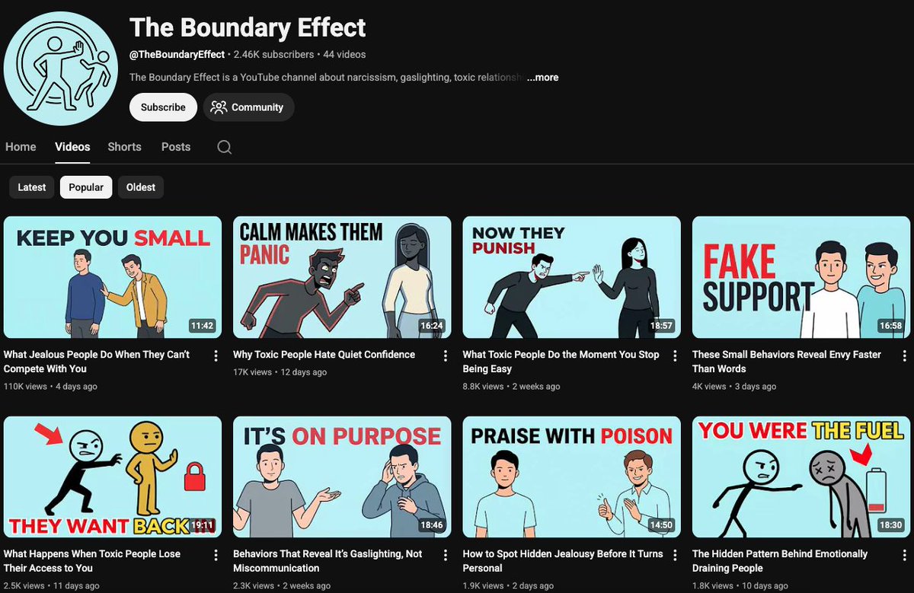Click the channel name 'The Boundary Effect'

[248, 27]
